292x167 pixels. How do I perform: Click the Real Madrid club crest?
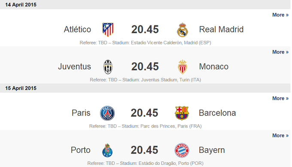(182, 30)
